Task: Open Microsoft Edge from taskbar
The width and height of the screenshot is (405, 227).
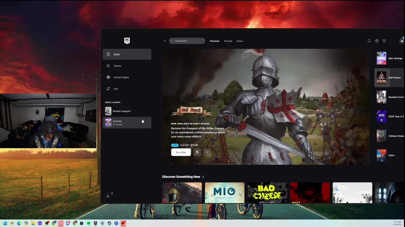Action: click(19, 223)
